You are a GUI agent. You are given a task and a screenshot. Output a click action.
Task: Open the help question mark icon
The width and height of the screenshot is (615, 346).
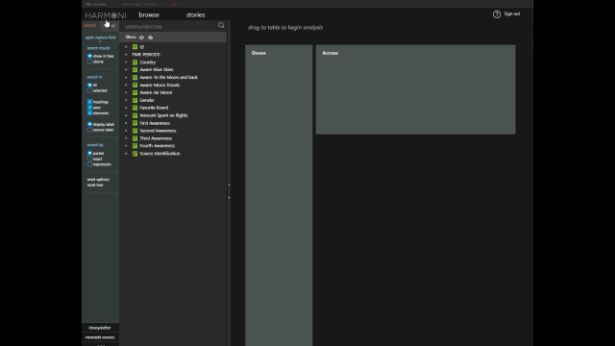point(497,14)
